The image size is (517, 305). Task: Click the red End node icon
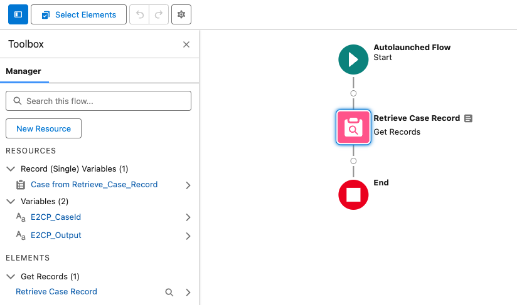353,195
